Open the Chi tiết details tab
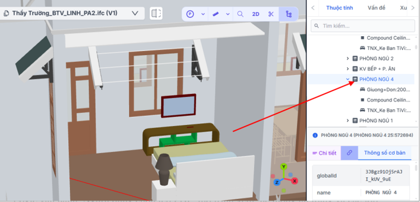The image size is (420, 202). coord(324,153)
